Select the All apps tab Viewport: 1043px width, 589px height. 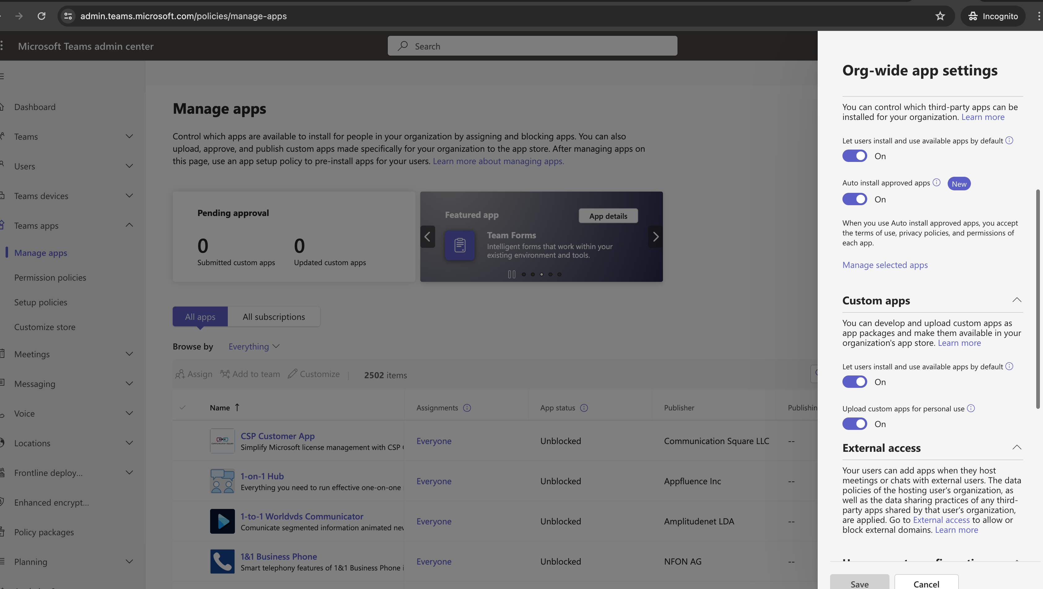(200, 316)
